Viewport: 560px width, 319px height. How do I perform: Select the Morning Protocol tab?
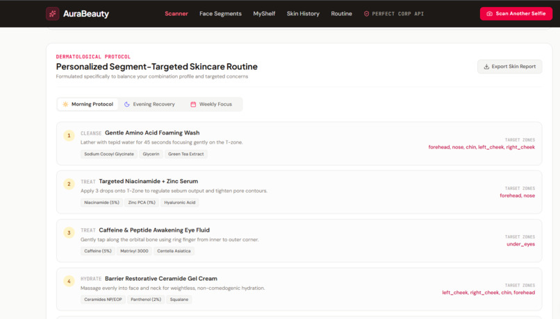(88, 104)
